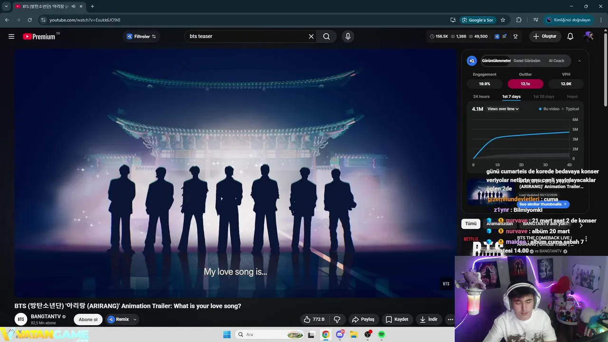
Task: Open more actions three-dot menu under video
Action: [x=450, y=319]
